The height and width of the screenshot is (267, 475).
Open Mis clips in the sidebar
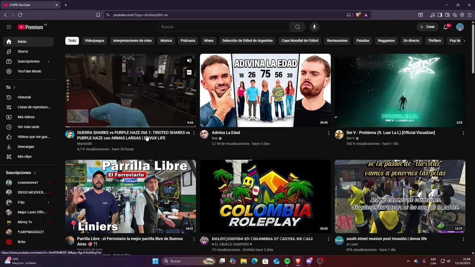(28, 156)
